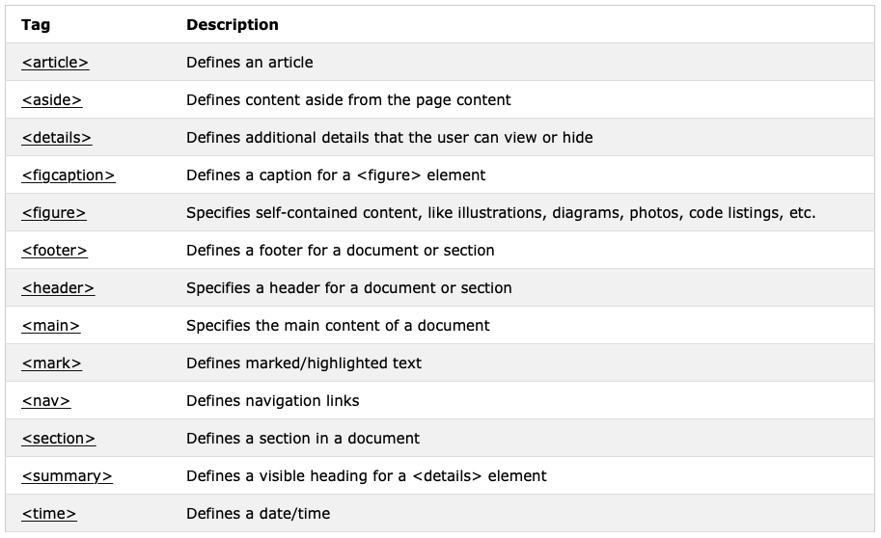Click the "Defines navigation links" description text
This screenshot has width=881, height=538.
(x=272, y=401)
